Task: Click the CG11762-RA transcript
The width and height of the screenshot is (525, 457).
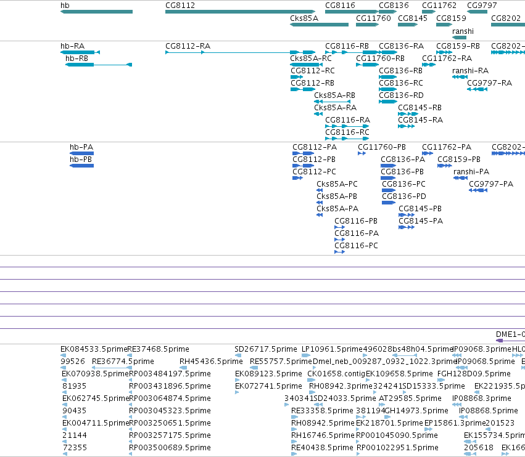Action: tap(429, 65)
